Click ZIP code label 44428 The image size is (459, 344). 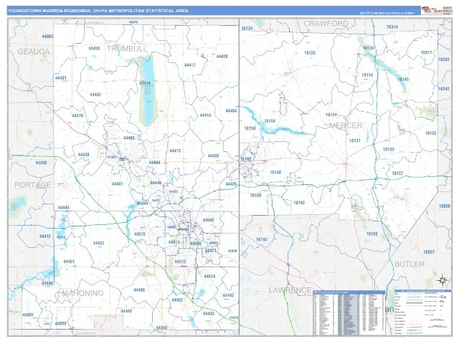click(x=222, y=56)
